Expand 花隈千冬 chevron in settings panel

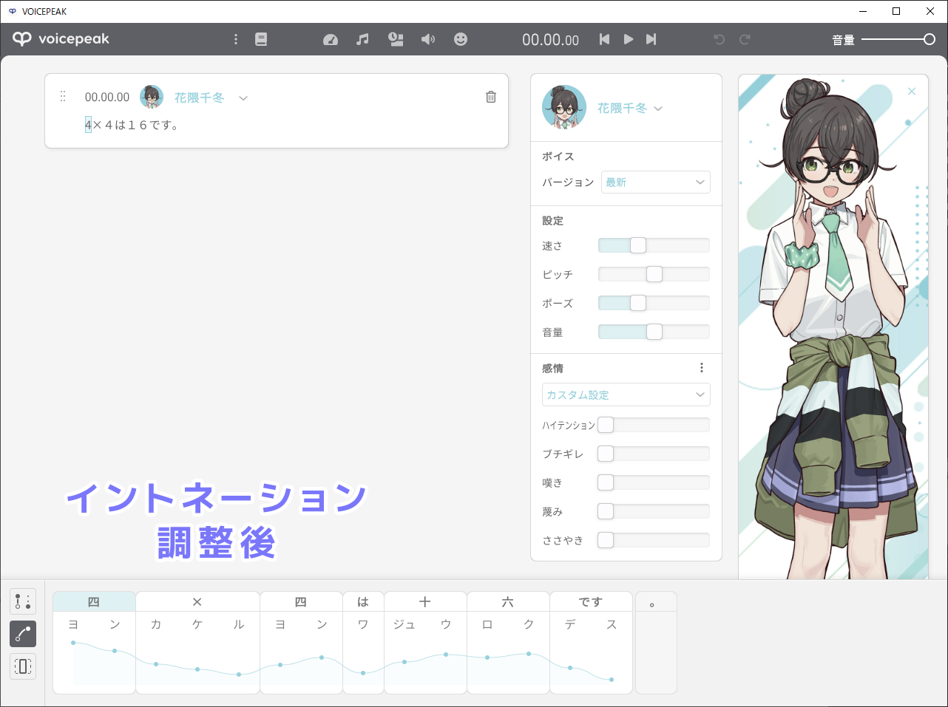pos(658,109)
